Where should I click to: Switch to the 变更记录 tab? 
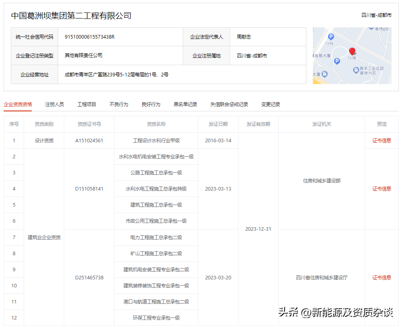pos(271,104)
